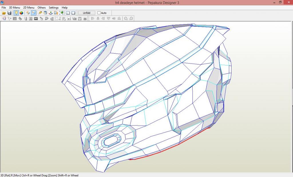Switch to split two-pane window layout icon
Image resolution: width=293 pixels, height=177 pixels.
[68, 13]
